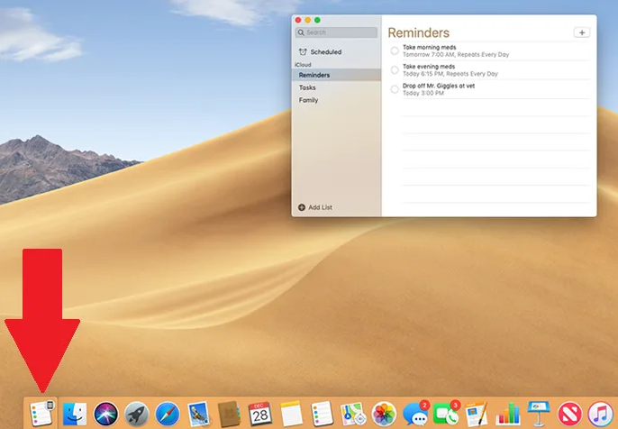Complete 'Drop off Mr. Giggles at vet'

[395, 89]
